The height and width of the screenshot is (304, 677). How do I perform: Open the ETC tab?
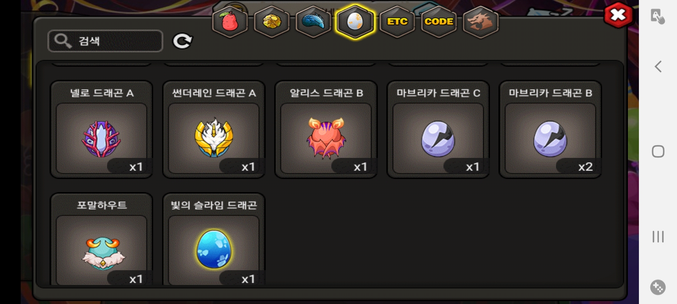tap(397, 22)
